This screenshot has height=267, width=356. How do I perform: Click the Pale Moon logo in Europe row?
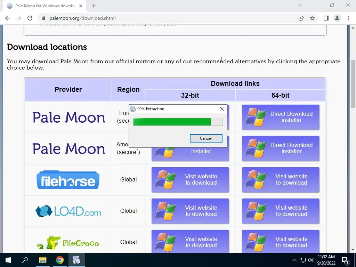69,118
